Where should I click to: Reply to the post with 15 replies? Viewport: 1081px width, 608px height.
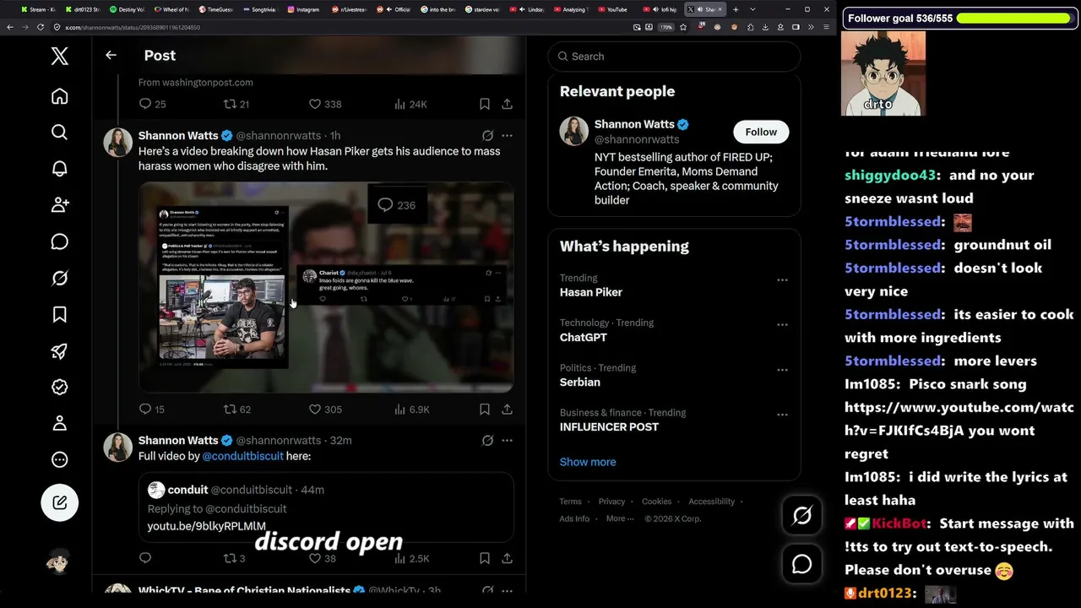tap(145, 409)
